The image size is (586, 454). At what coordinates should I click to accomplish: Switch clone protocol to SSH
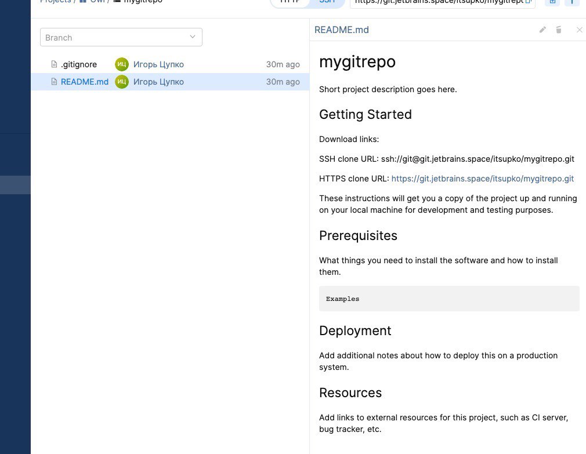point(327,2)
